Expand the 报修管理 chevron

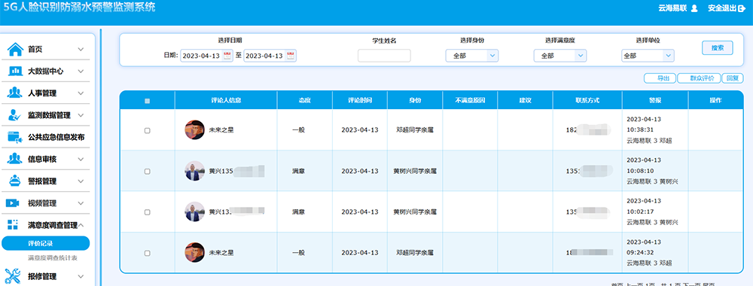click(x=81, y=277)
